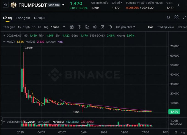This screenshot has height=135, width=187.
Task: Expand the left side panel handle
Action: tap(1, 121)
